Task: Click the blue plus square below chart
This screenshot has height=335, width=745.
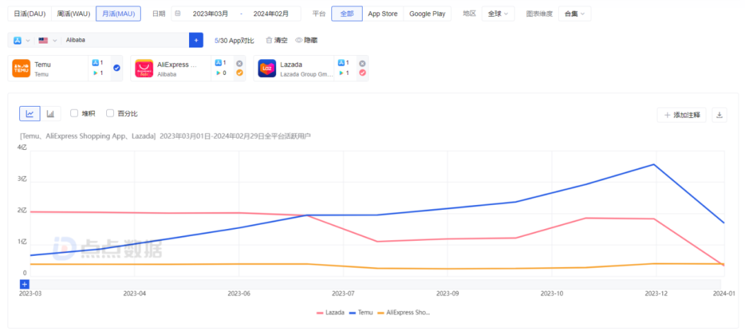Action: coord(25,284)
